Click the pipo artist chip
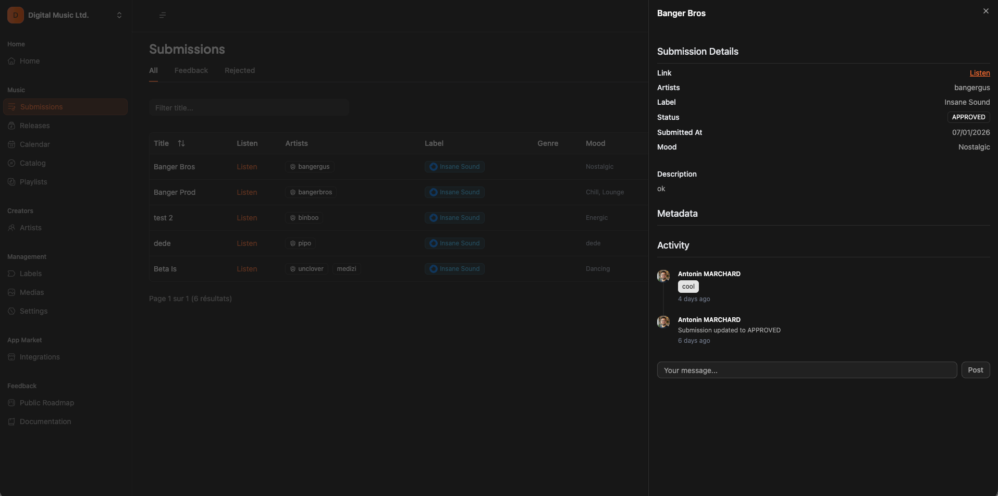The height and width of the screenshot is (496, 998). 301,243
